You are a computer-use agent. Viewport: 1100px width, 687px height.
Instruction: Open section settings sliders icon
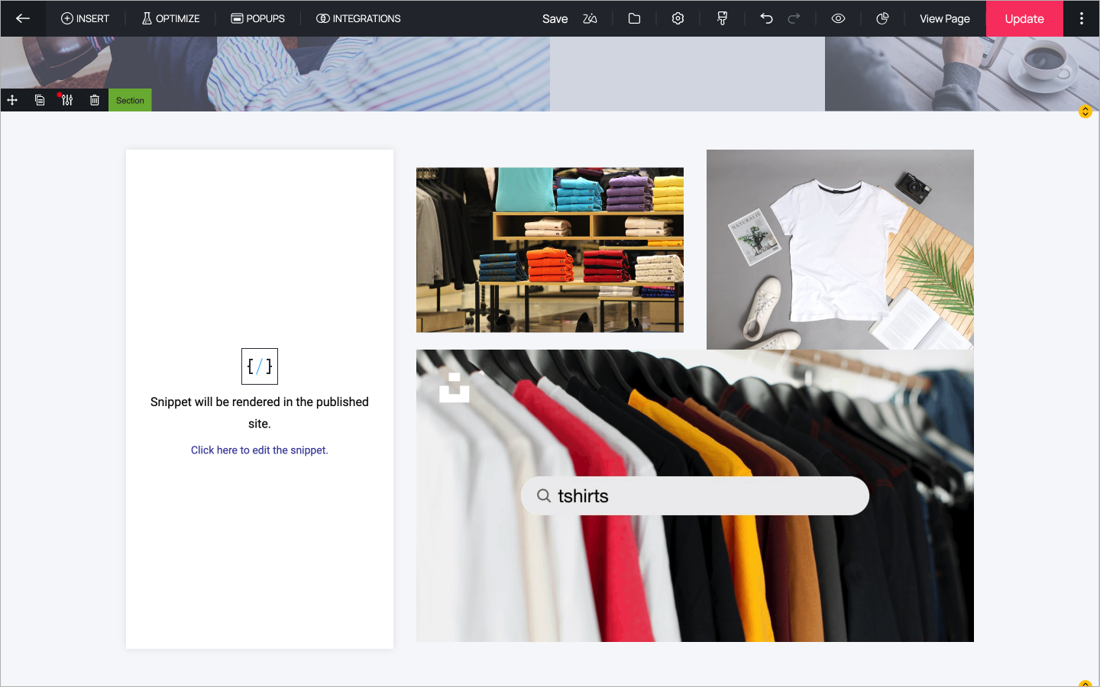click(x=67, y=100)
